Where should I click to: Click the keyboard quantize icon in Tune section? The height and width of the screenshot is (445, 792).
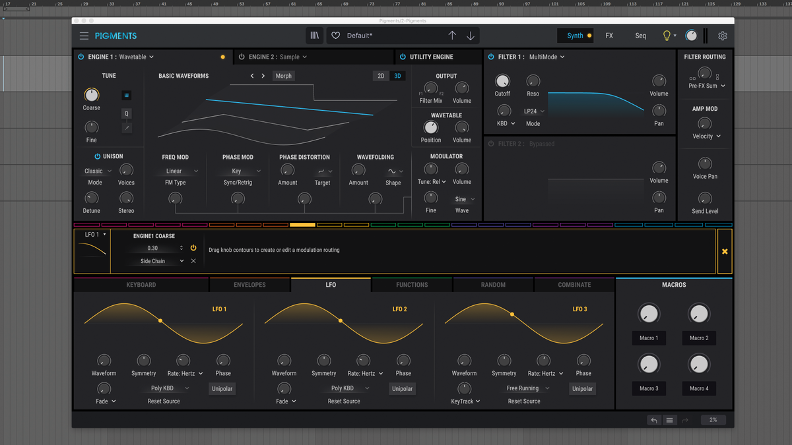pos(126,96)
